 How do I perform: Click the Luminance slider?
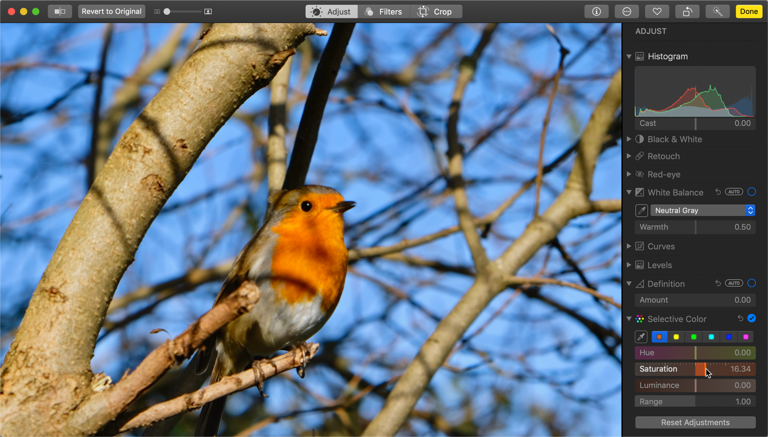click(695, 385)
